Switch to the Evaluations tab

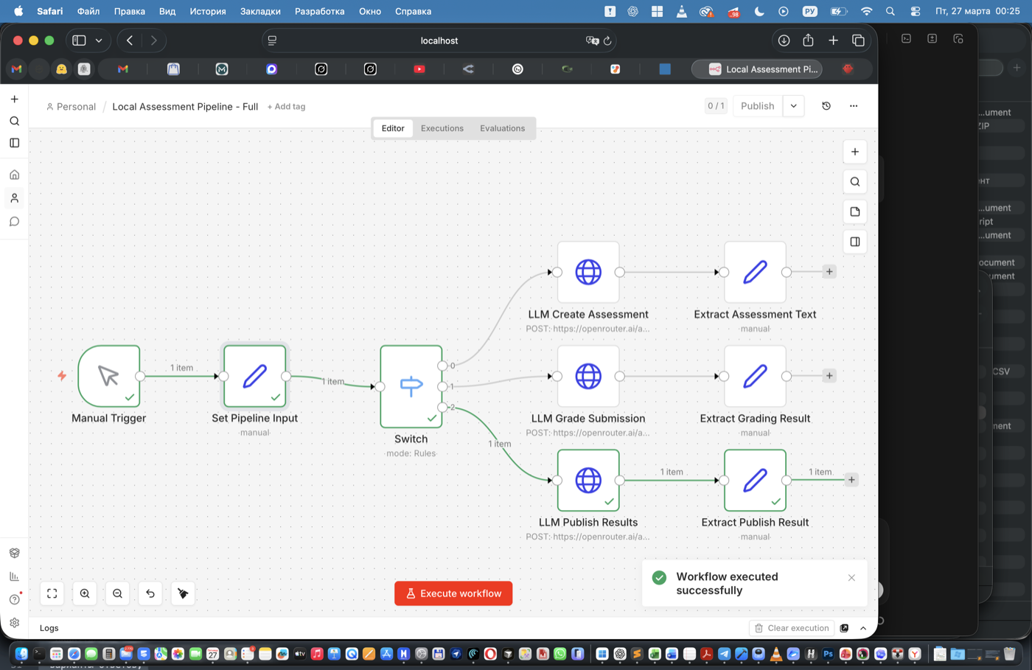503,128
